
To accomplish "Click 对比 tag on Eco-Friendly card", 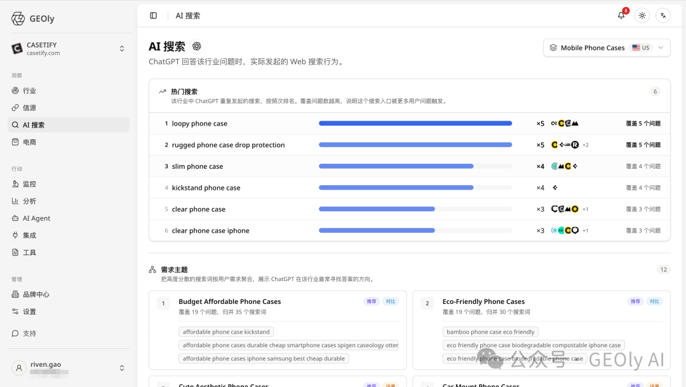I will pyautogui.click(x=654, y=301).
